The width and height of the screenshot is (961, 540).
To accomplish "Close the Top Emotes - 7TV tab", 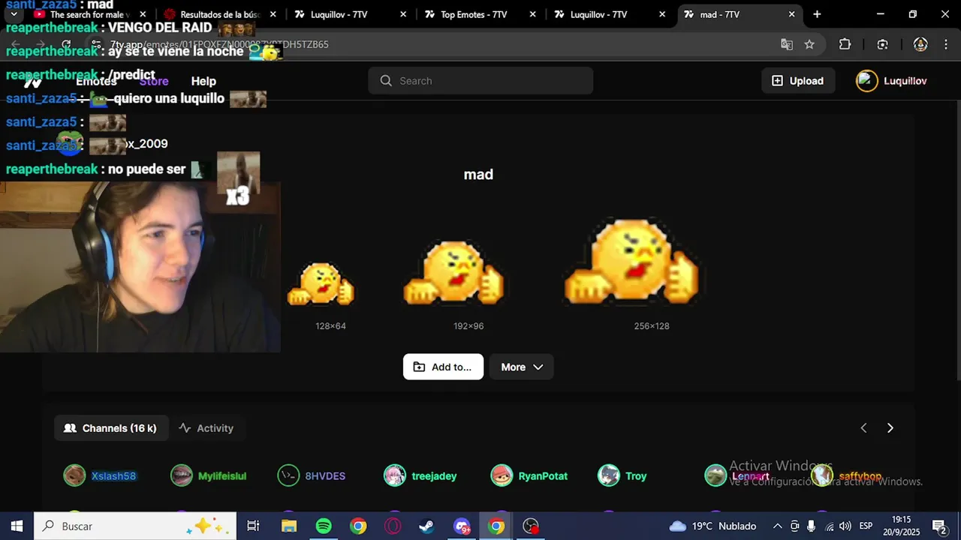I will coord(533,14).
